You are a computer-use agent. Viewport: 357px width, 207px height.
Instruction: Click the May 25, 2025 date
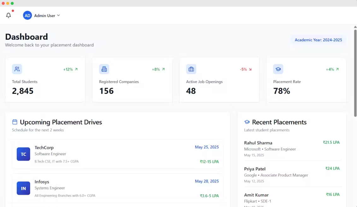(207, 147)
